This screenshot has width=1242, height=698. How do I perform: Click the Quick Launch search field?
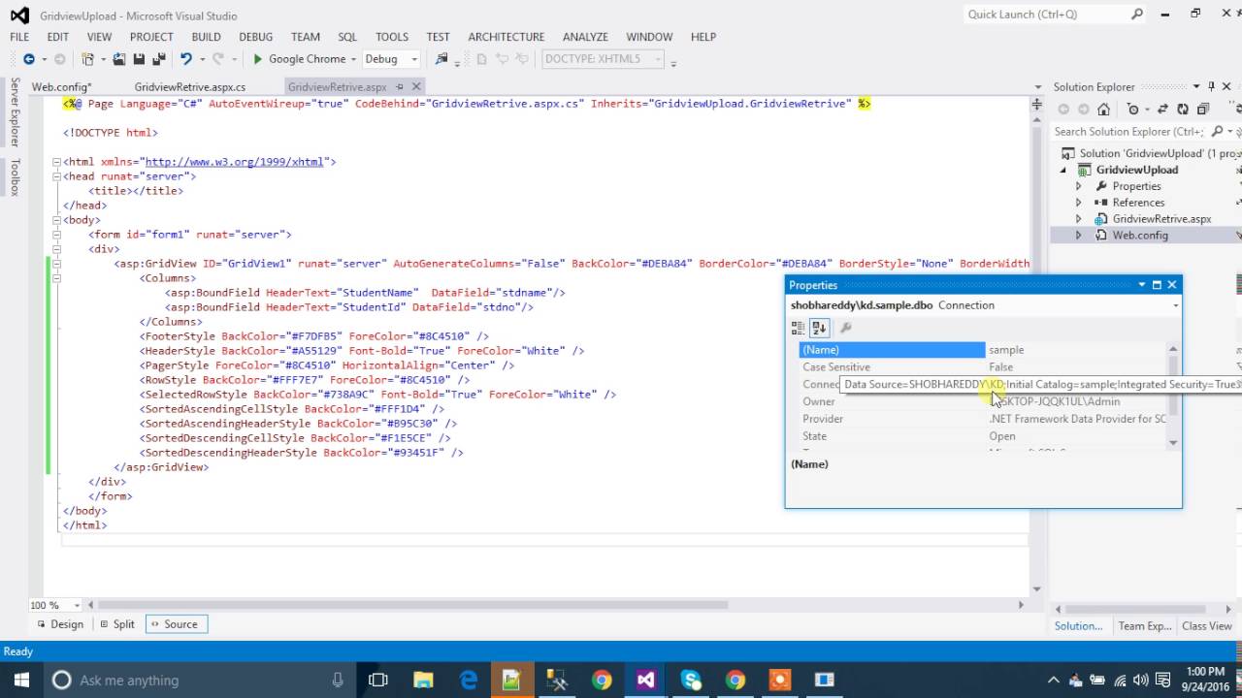pyautogui.click(x=1055, y=15)
